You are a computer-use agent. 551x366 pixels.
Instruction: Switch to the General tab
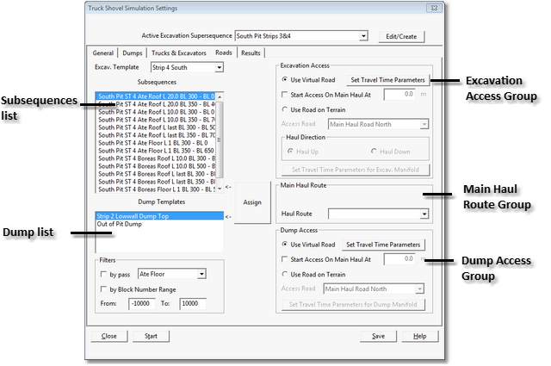pos(102,53)
